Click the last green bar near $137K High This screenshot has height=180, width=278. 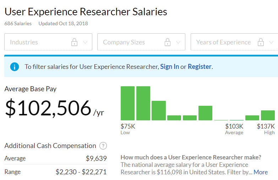pyautogui.click(x=268, y=115)
